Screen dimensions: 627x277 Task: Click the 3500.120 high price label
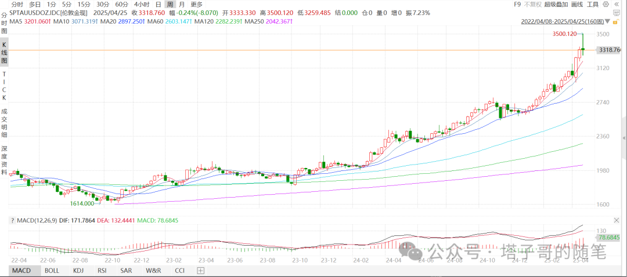point(565,34)
